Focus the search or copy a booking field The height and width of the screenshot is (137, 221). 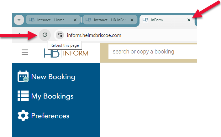(x=150, y=52)
